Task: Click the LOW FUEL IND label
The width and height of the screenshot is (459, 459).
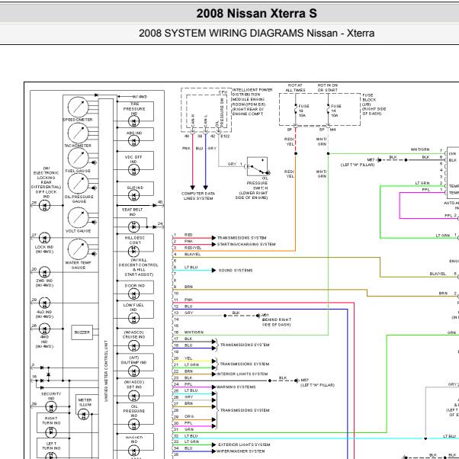Action: [133, 307]
